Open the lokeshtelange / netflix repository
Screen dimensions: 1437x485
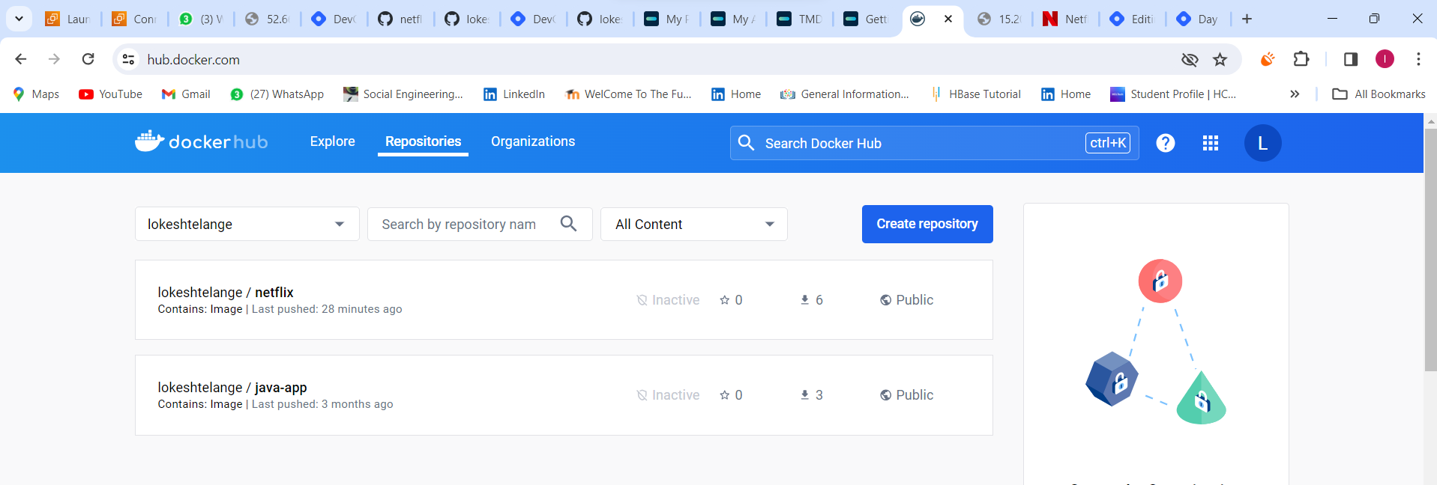(x=564, y=299)
